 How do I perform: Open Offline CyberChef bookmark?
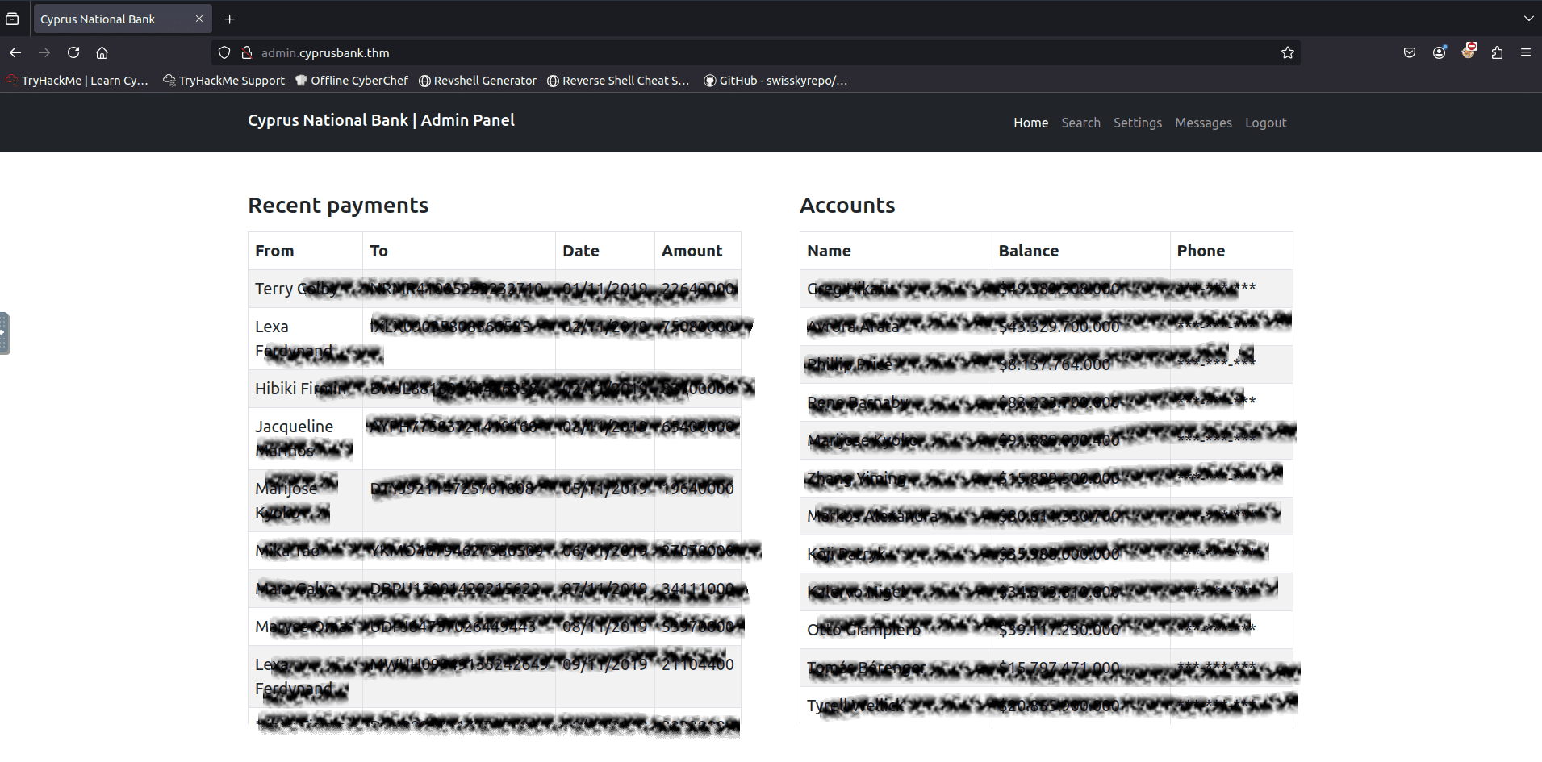pyautogui.click(x=352, y=81)
